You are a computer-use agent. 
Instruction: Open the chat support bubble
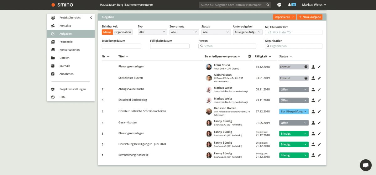pyautogui.click(x=366, y=165)
